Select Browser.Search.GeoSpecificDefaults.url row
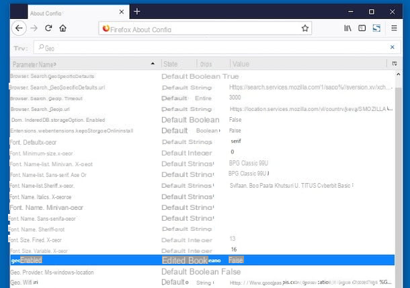Screen dimensions: 410x288 pos(202,87)
